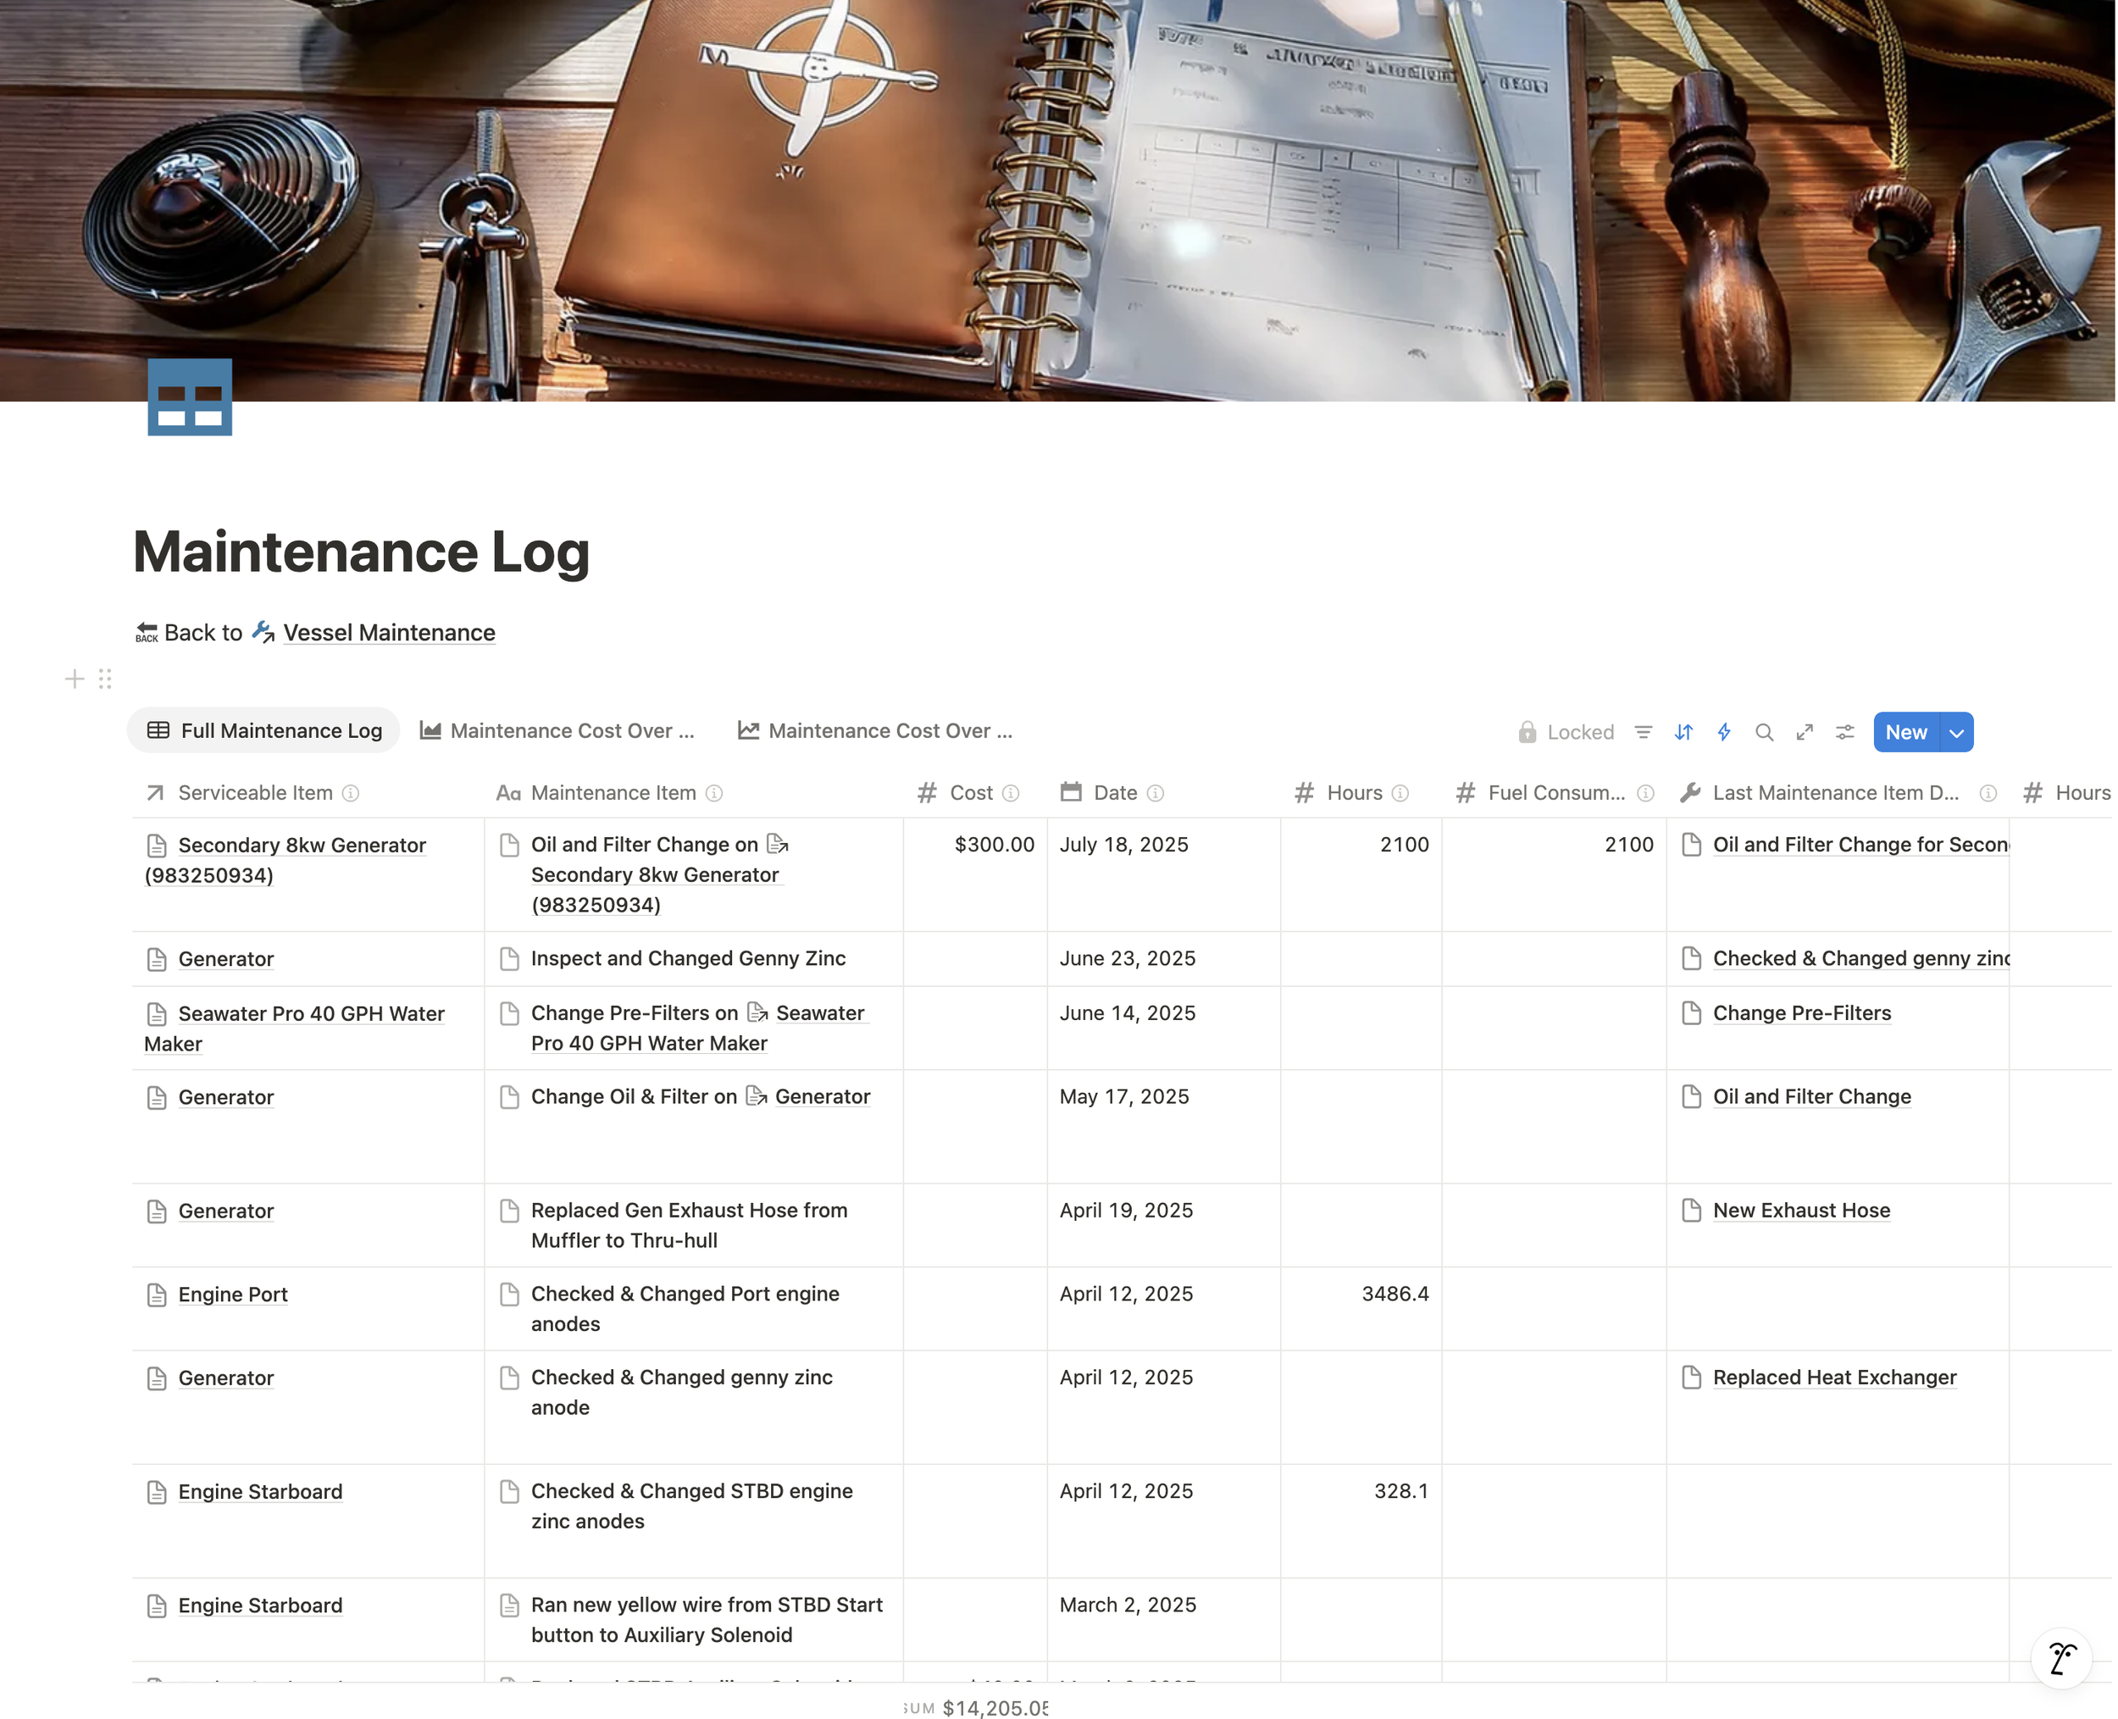This screenshot has height=1719, width=2118.
Task: Click the filter icon in database toolbar
Action: click(x=1643, y=732)
